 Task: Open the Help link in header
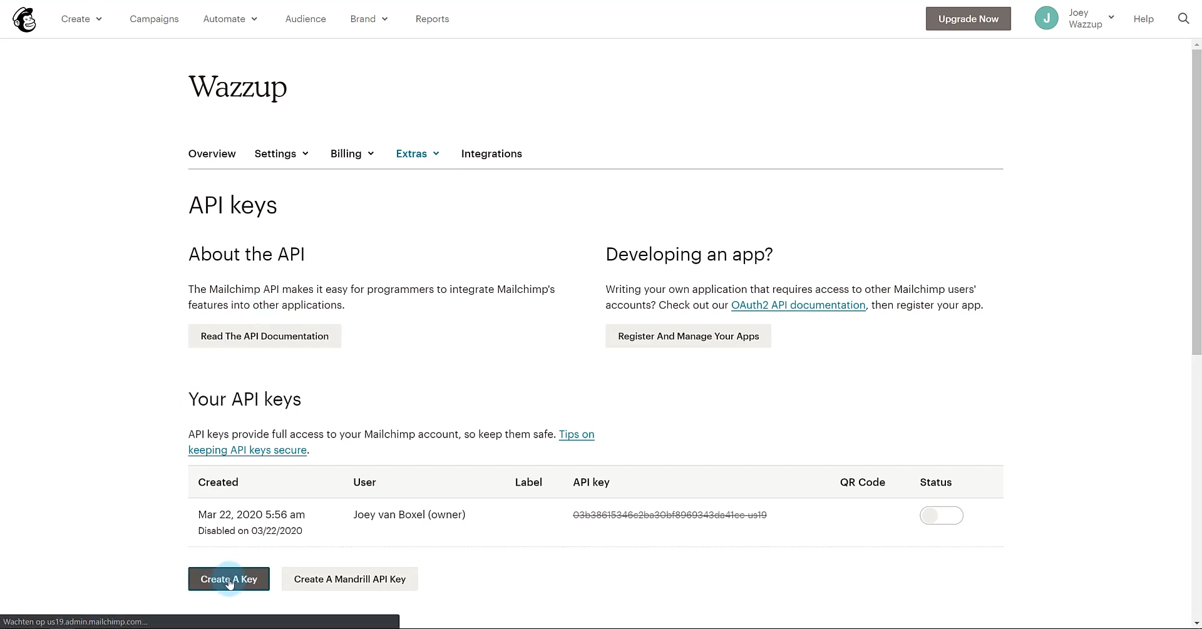tap(1143, 19)
